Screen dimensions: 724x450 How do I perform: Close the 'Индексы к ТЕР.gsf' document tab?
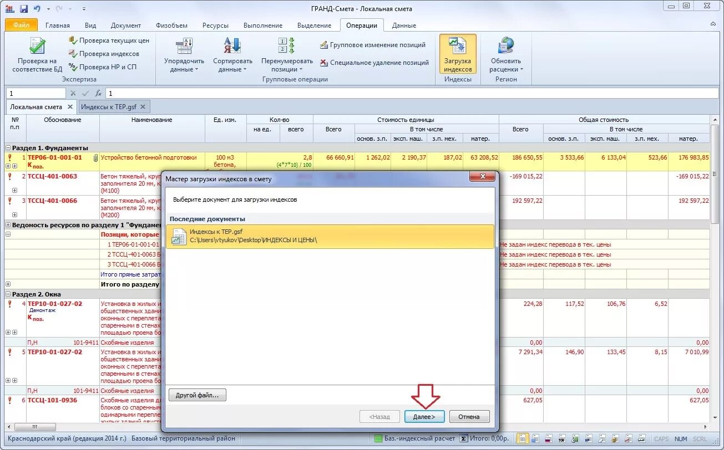pos(143,106)
